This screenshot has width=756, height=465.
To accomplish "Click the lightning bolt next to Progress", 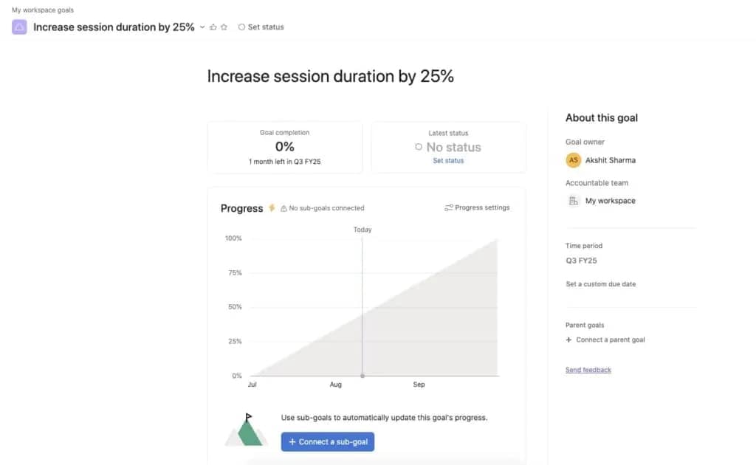I will click(x=271, y=207).
